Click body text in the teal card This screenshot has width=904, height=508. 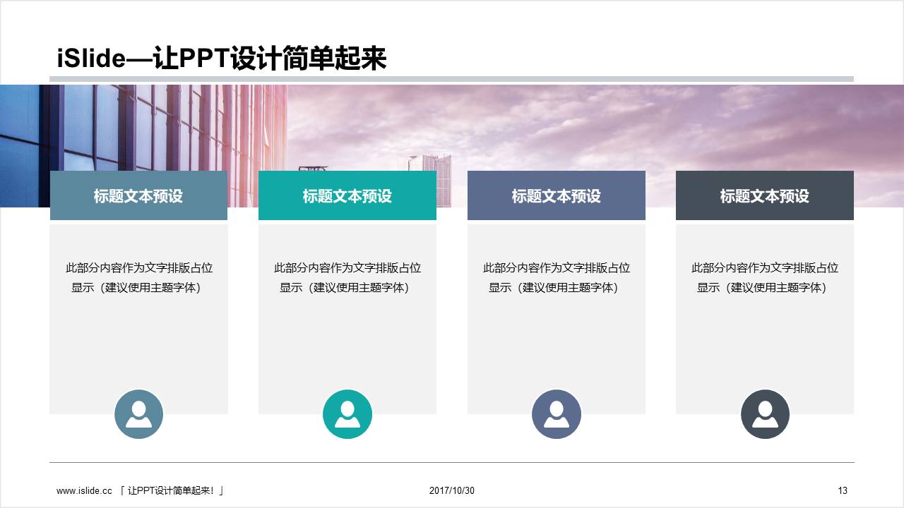point(347,278)
